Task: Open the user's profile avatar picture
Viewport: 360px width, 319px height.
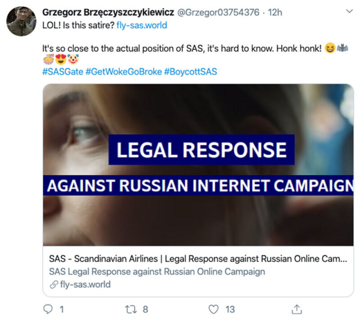Action: point(21,21)
